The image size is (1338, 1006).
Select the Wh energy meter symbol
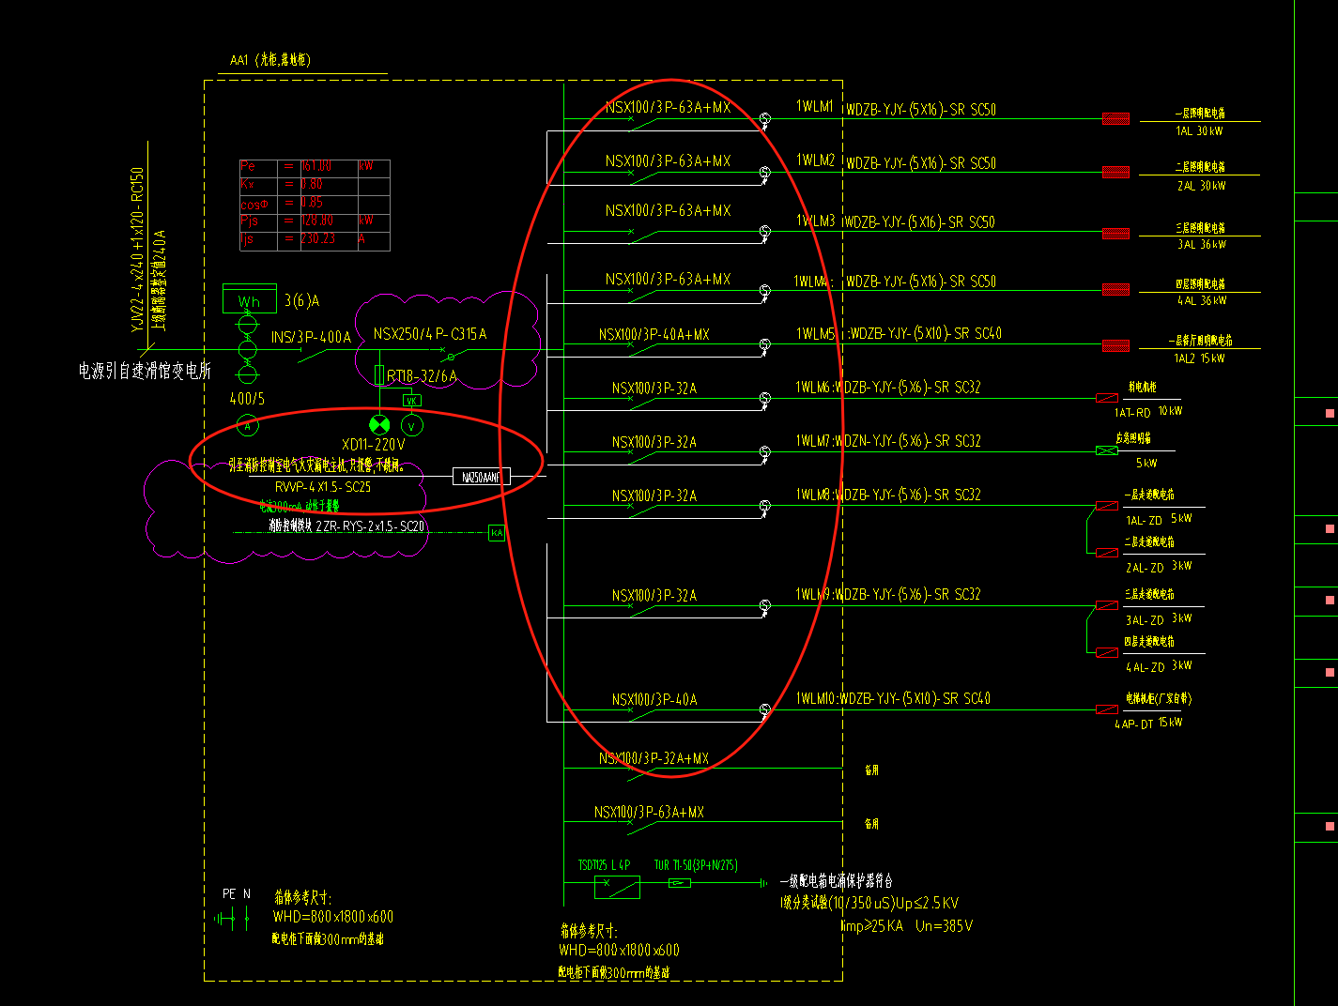point(249,298)
